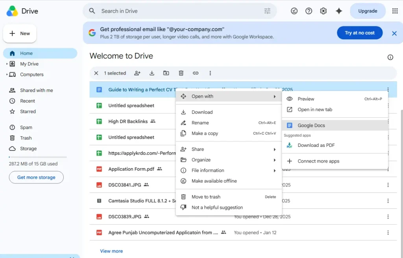Image resolution: width=403 pixels, height=258 pixels.
Task: Open advanced search filter options icon
Action: [x=267, y=11]
